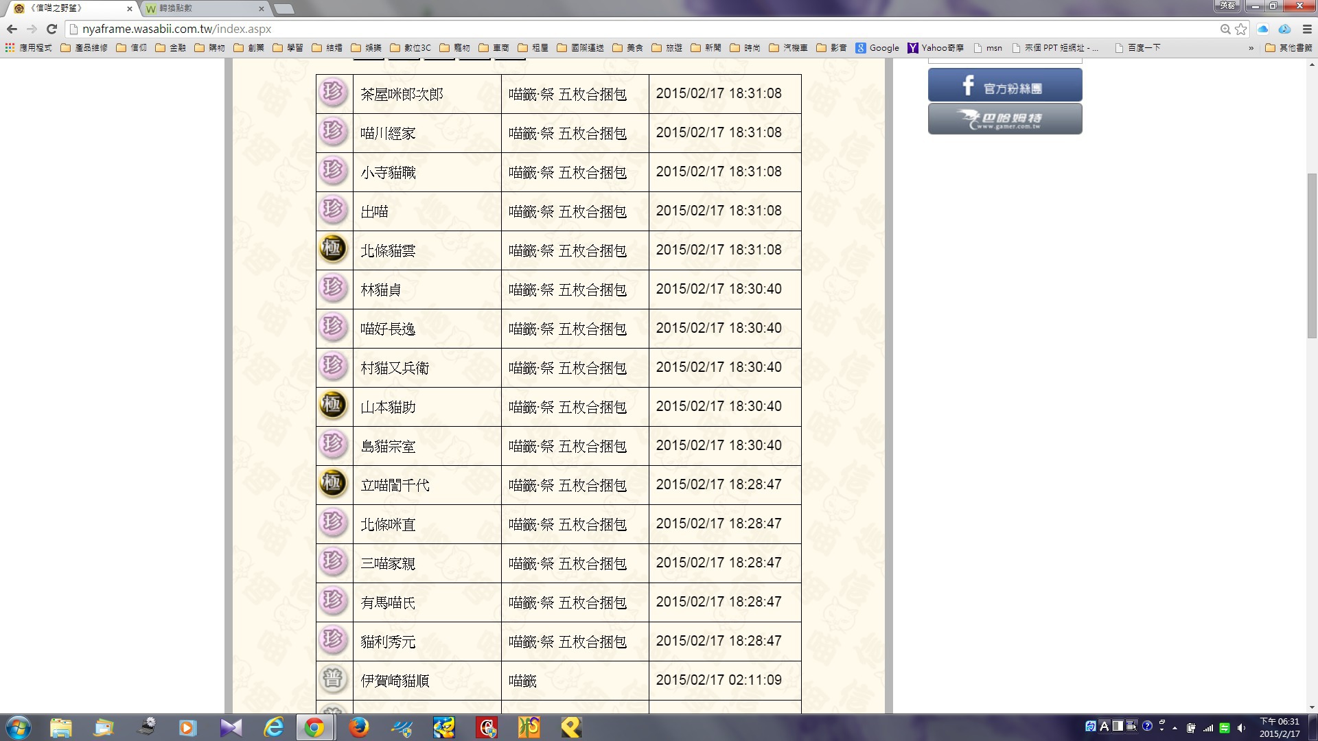Open the Google bookmark link
Screen dimensions: 1318x741
point(877,48)
